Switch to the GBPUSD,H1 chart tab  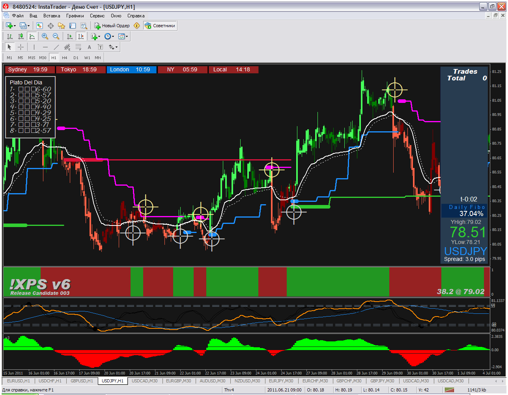pos(82,381)
